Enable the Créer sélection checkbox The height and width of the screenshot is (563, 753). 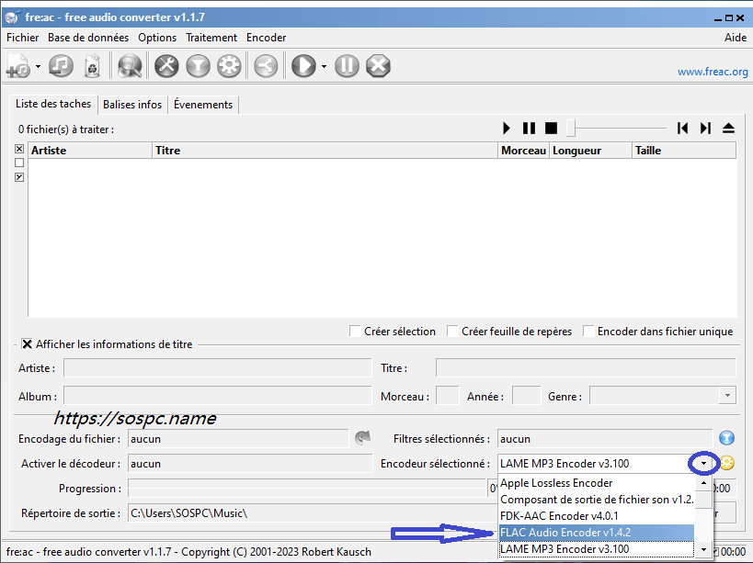pos(356,332)
